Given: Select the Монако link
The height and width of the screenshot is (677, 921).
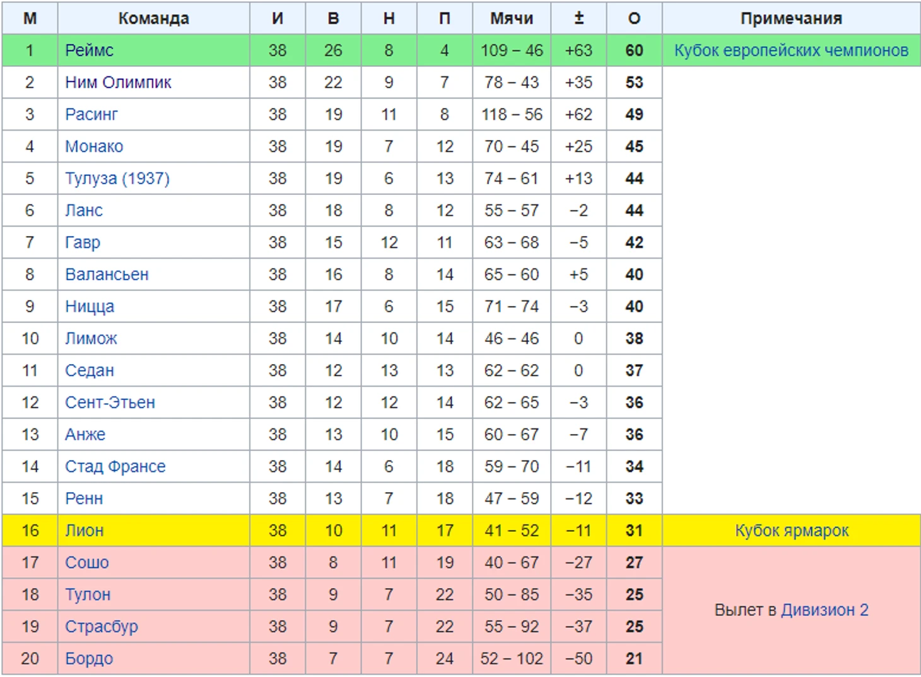Looking at the screenshot, I should (94, 146).
